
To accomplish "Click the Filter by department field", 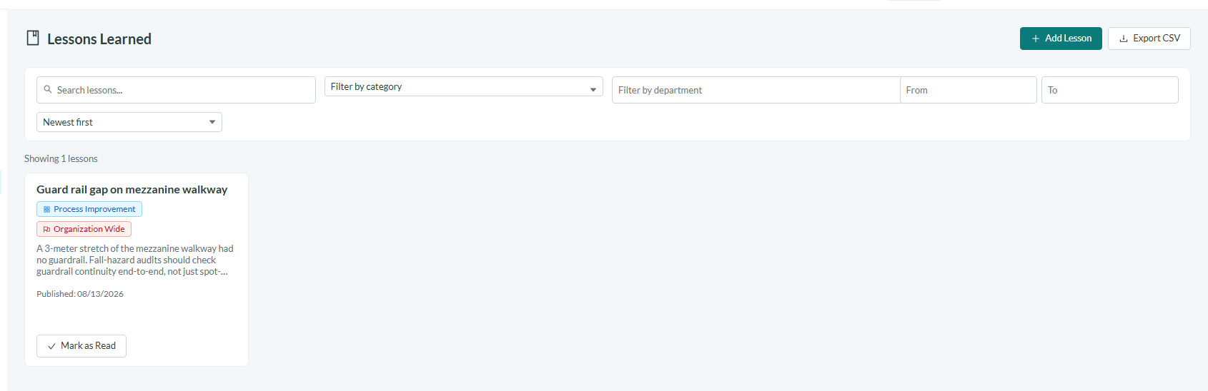I will coord(756,90).
